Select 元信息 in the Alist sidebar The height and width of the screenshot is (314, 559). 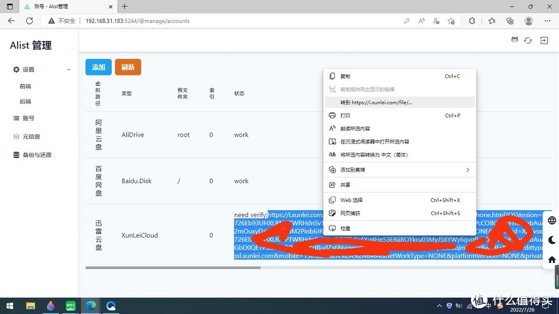[32, 136]
